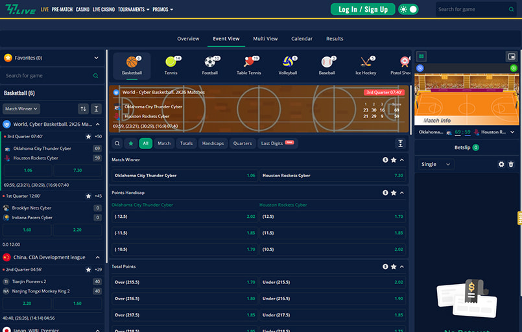Click the market search magnifier icon
The width and height of the screenshot is (522, 332).
pyautogui.click(x=117, y=143)
